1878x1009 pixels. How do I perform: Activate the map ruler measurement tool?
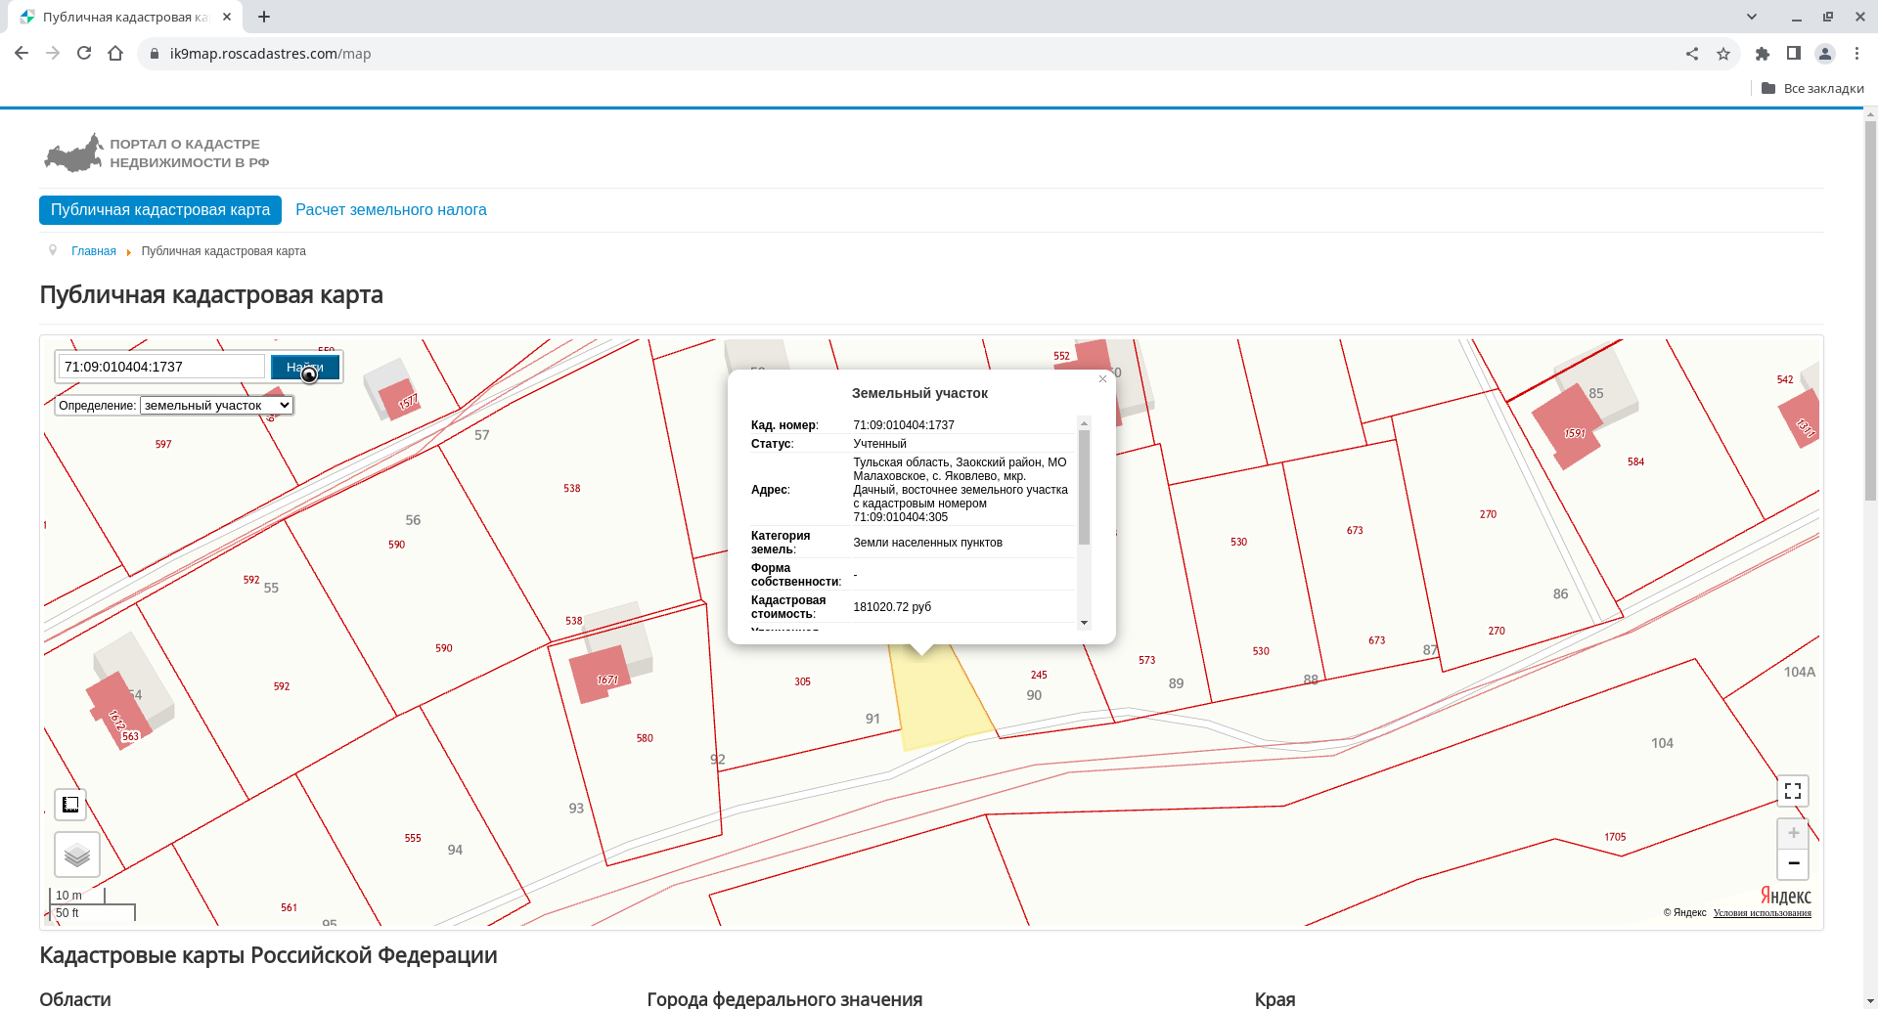[70, 805]
